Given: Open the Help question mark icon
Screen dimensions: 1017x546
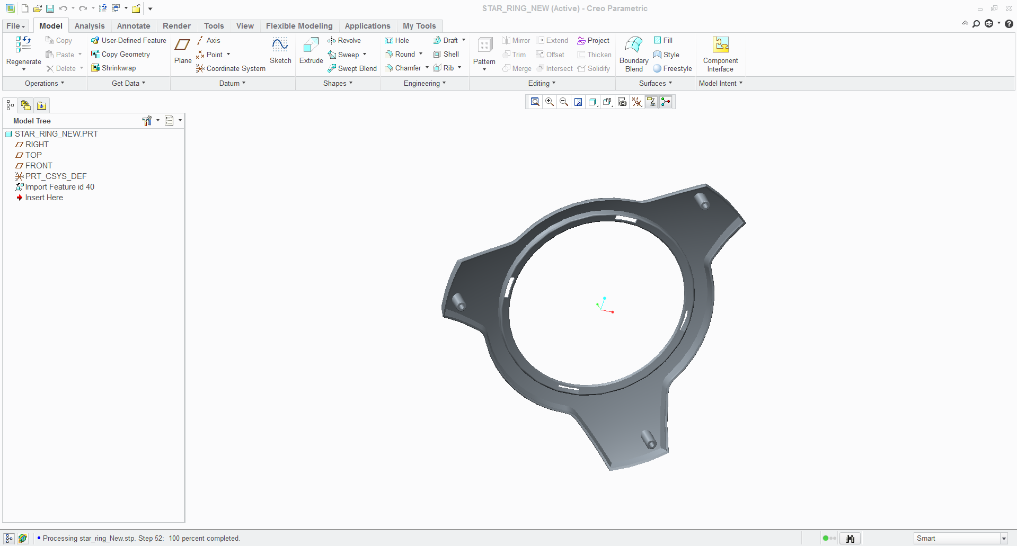Looking at the screenshot, I should tap(1009, 24).
